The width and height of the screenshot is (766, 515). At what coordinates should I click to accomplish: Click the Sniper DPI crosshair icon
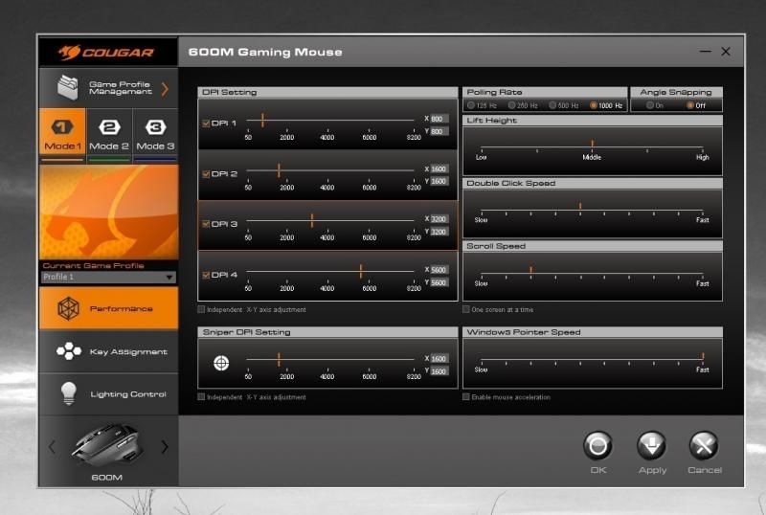point(221,363)
